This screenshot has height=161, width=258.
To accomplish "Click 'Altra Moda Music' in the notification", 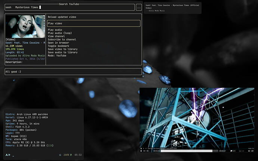I will tap(156, 11).
